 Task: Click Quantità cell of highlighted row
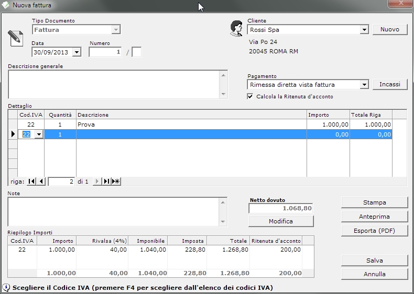point(60,134)
